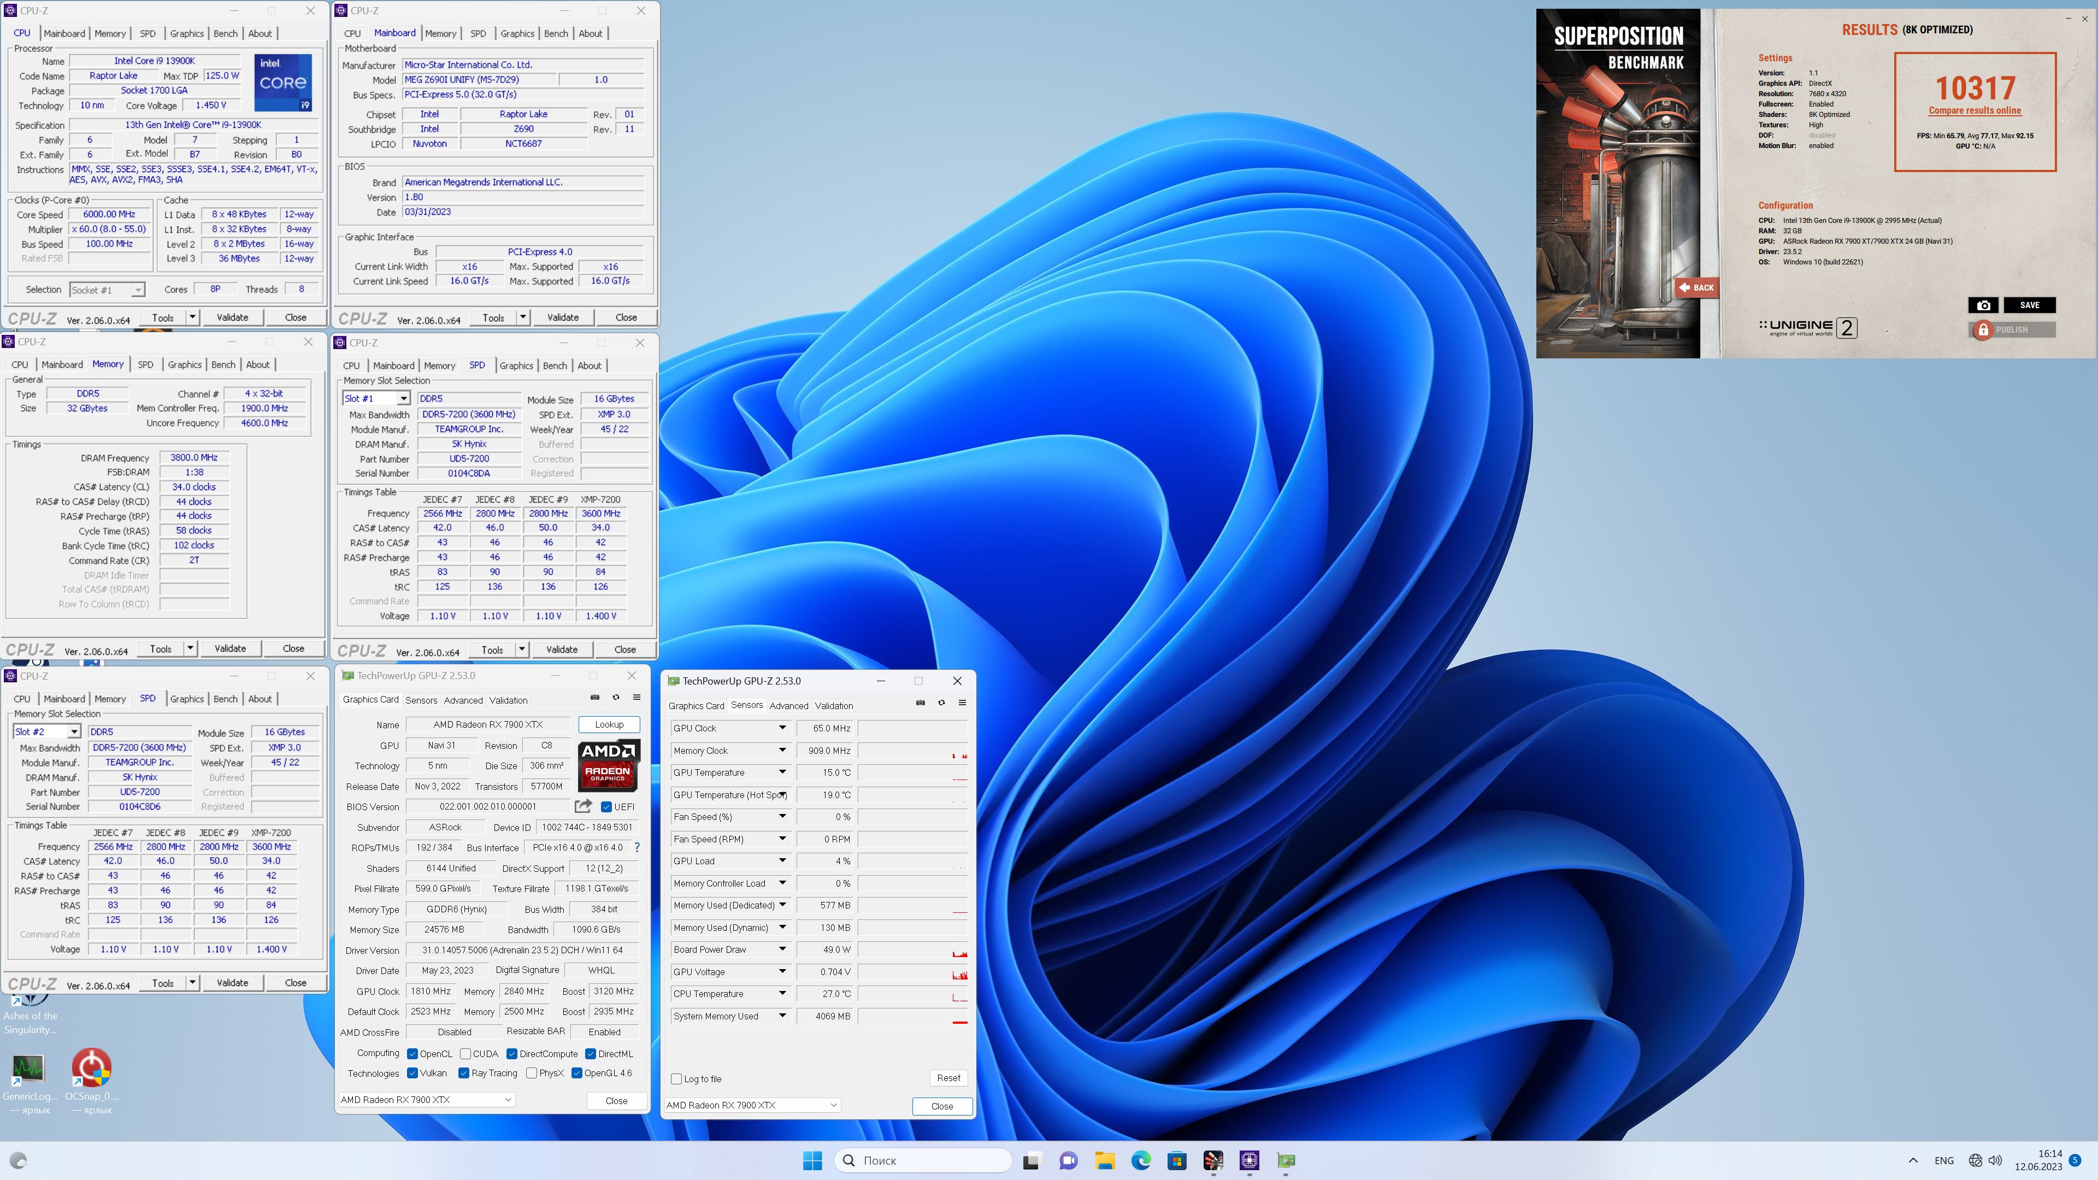This screenshot has height=1180, width=2098.
Task: Open Sensors tab in GPU-Z Graphics Card window
Action: pyautogui.click(x=421, y=700)
